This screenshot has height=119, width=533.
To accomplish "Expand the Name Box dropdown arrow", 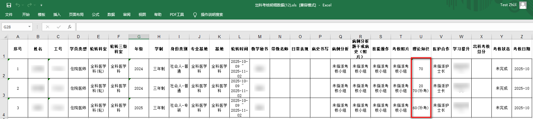I will coord(30,27).
